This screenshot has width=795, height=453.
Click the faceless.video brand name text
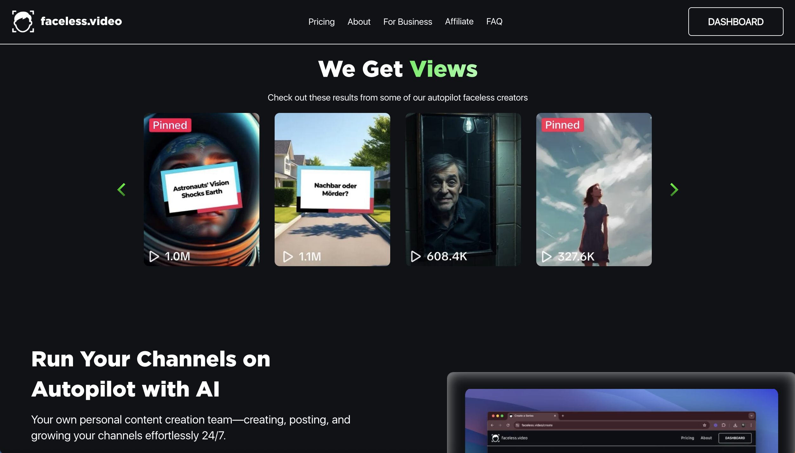coord(81,21)
